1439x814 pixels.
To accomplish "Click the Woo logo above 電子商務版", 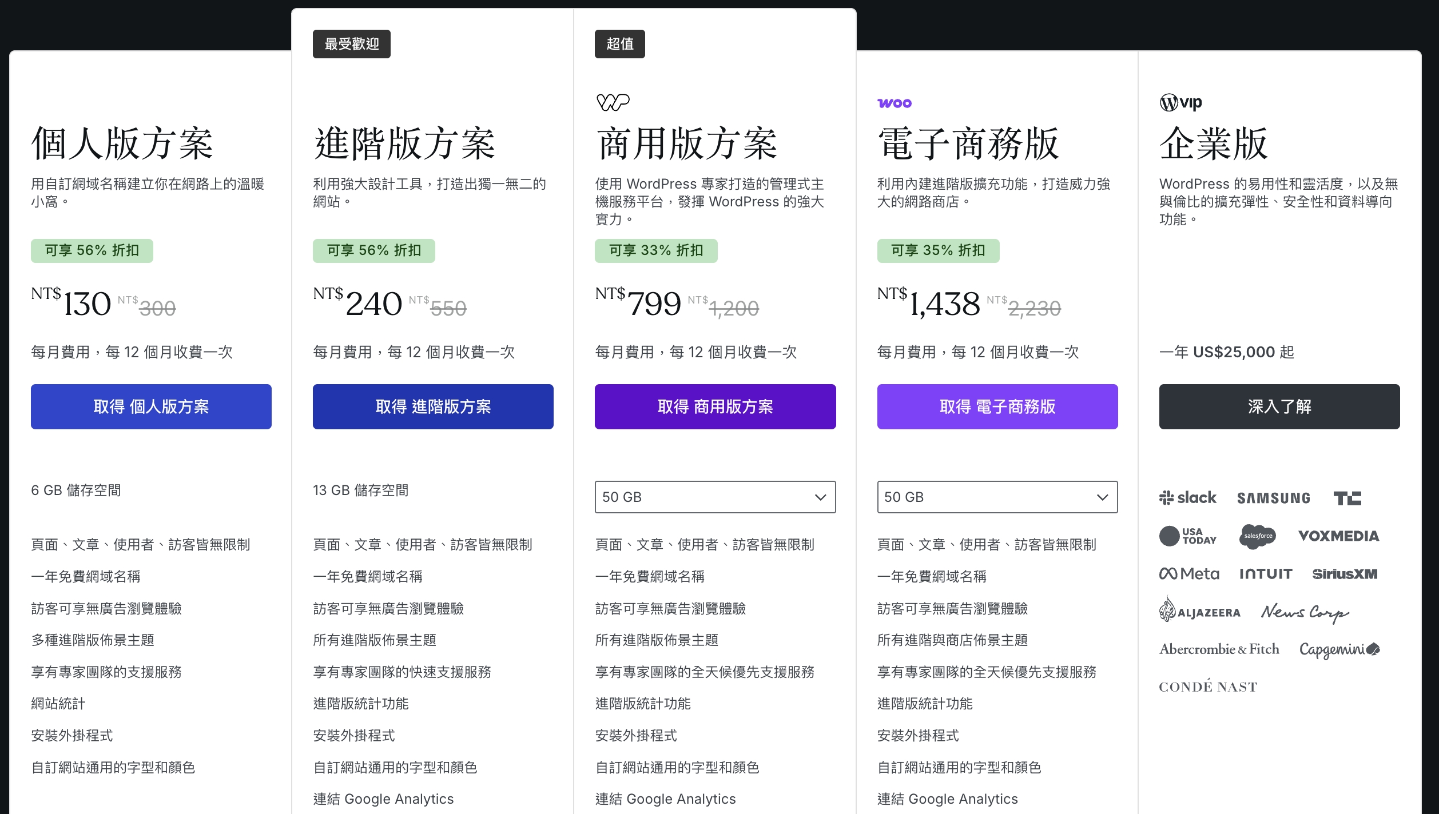I will (895, 103).
